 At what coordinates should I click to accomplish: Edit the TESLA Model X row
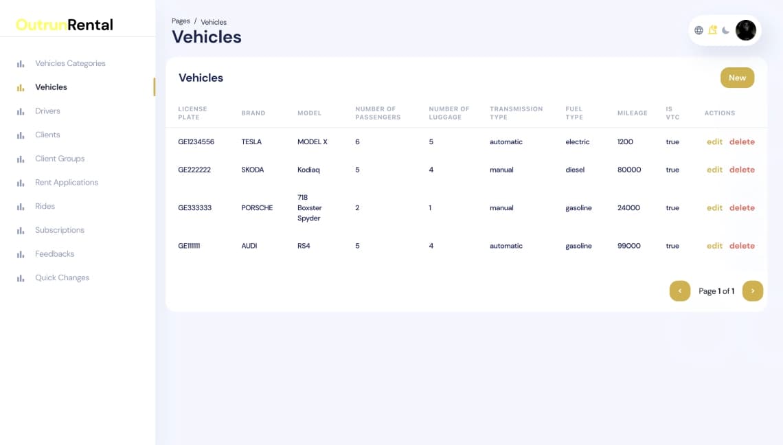point(714,142)
